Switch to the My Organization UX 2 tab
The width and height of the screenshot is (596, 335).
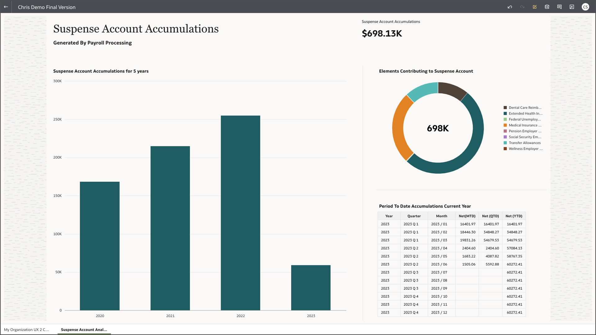[x=26, y=330]
